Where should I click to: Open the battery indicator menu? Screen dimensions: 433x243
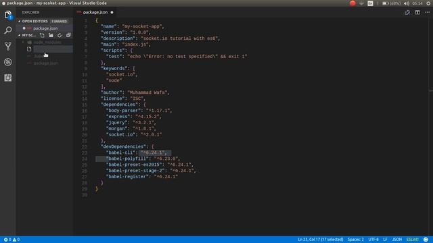click(x=391, y=3)
